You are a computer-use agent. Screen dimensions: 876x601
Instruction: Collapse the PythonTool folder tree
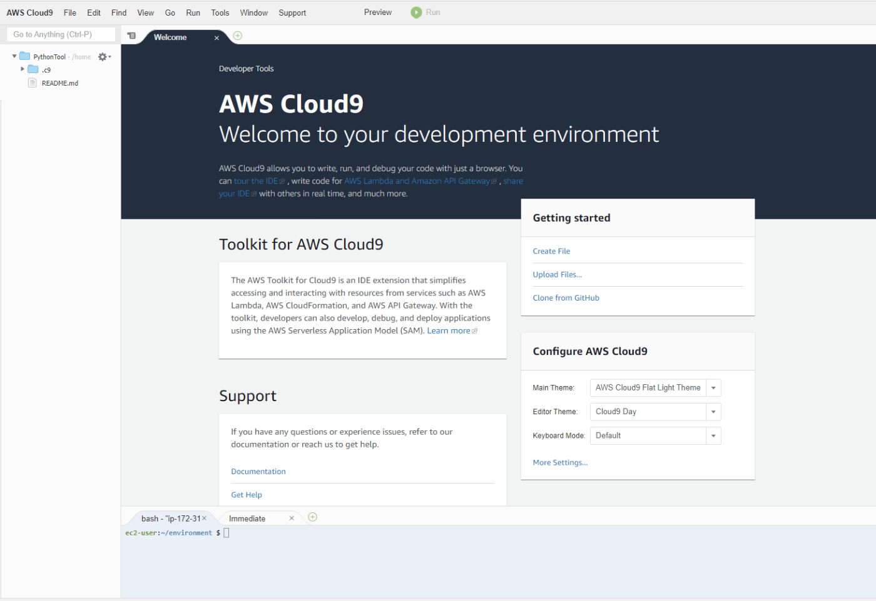click(14, 56)
